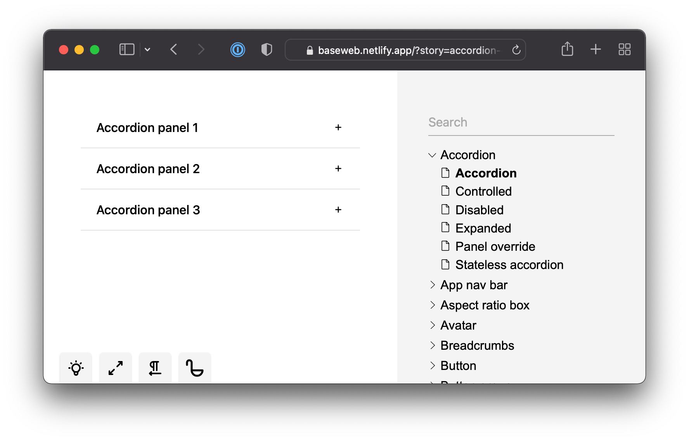Open a new tab with the plus icon

(596, 49)
